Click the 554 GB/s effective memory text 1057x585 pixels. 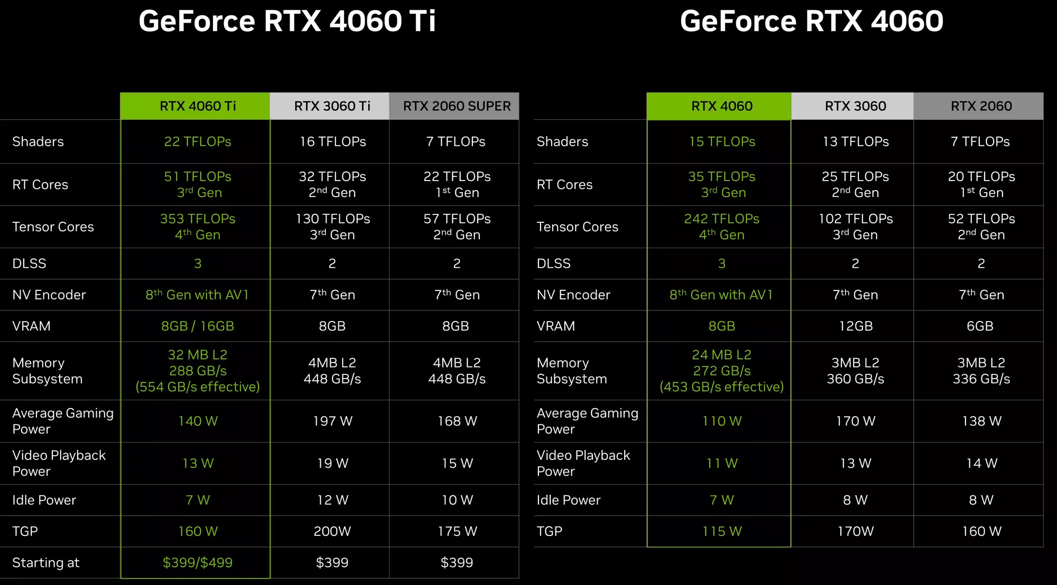click(197, 387)
